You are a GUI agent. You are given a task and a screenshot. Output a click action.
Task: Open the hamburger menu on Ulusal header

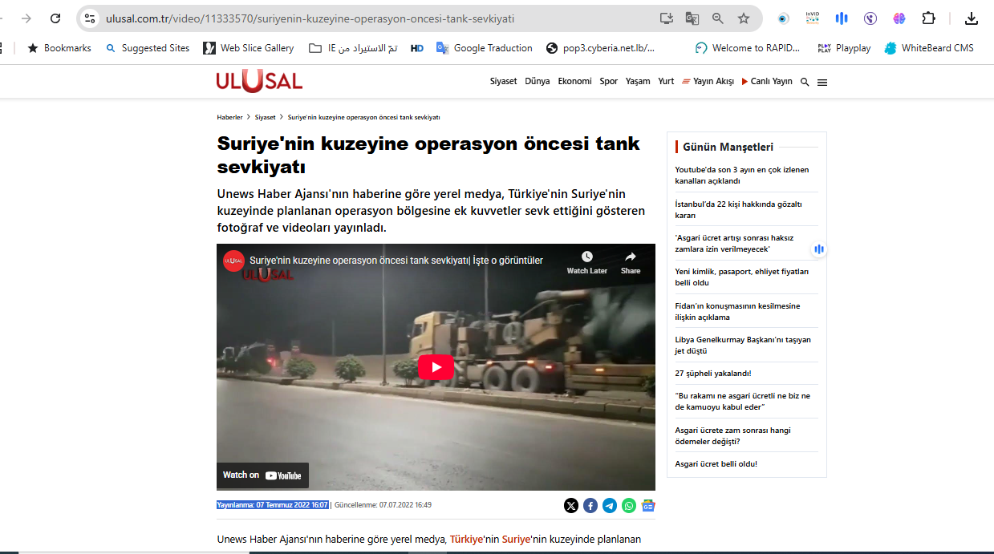coord(822,83)
